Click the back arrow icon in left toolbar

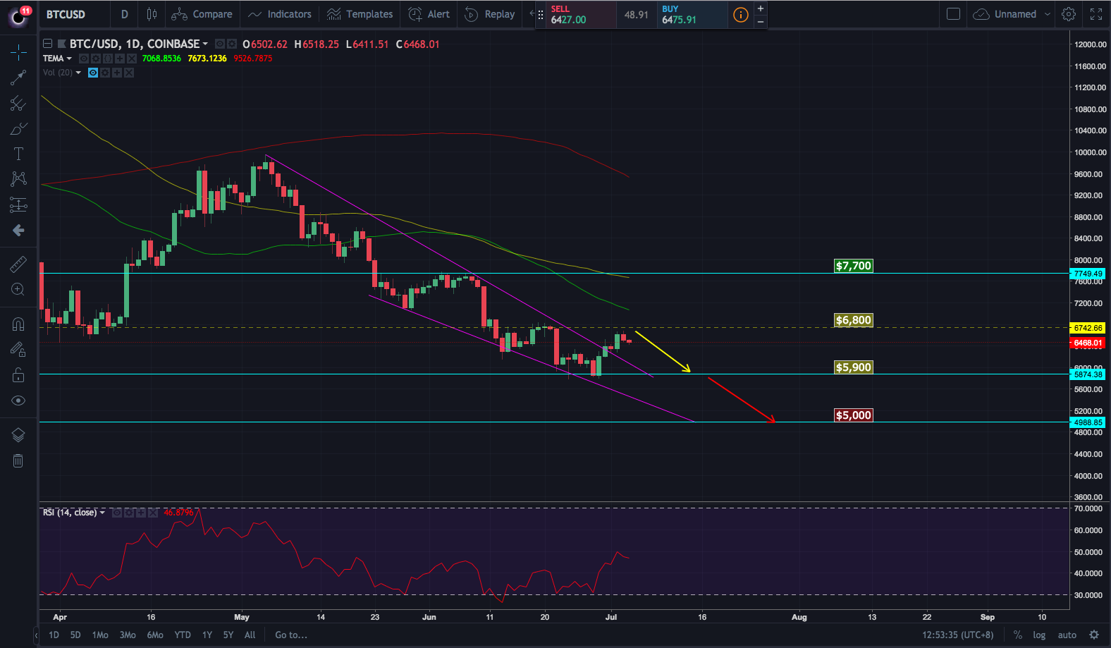pyautogui.click(x=18, y=231)
